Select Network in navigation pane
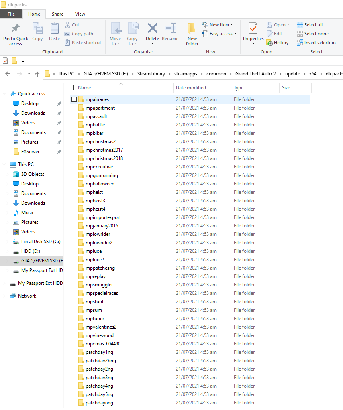This screenshot has height=410, width=343. [27, 296]
